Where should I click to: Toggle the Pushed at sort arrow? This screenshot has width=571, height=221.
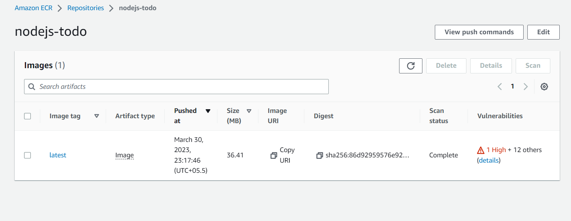[208, 111]
